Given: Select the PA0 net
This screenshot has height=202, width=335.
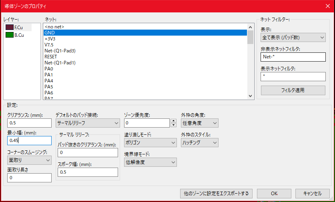Looking at the screenshot, I should [x=145, y=69].
